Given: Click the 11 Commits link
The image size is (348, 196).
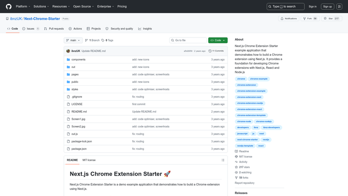Looking at the screenshot, I should pos(216,51).
